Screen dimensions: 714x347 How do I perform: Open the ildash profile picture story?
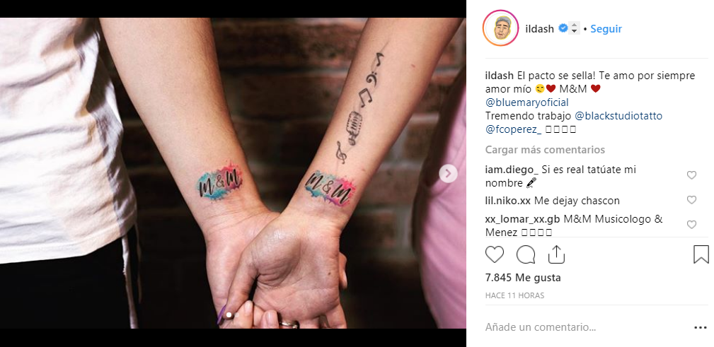tap(500, 28)
